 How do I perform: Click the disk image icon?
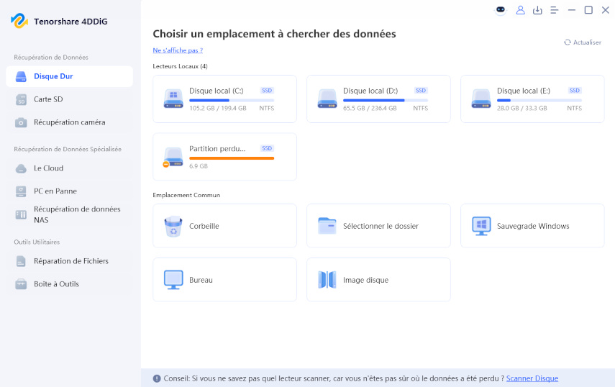pyautogui.click(x=327, y=280)
